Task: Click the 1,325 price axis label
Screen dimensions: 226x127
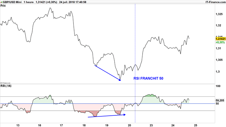Action: (219, 14)
